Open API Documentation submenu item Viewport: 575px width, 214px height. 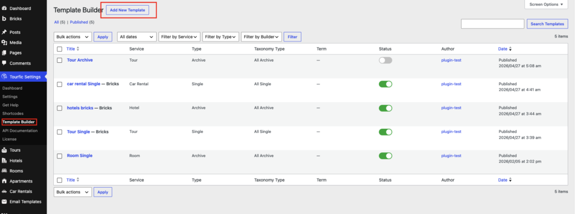pyautogui.click(x=20, y=131)
